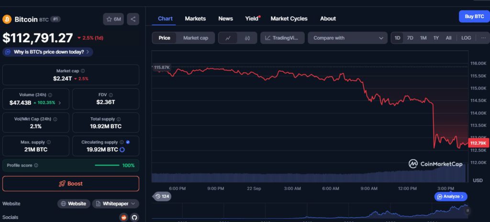
Task: Click the Market cap info icon
Action: tap(83, 71)
